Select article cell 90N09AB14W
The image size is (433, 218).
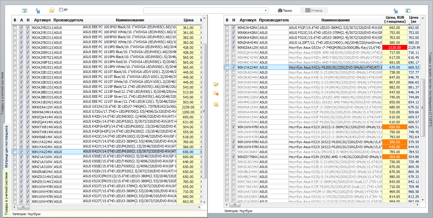tap(42, 137)
